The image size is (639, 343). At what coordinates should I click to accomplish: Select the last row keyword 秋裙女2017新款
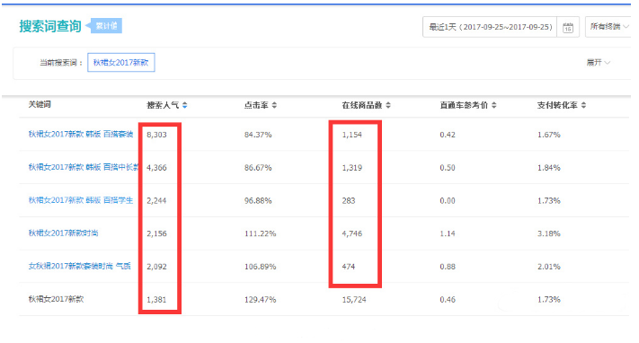[56, 299]
